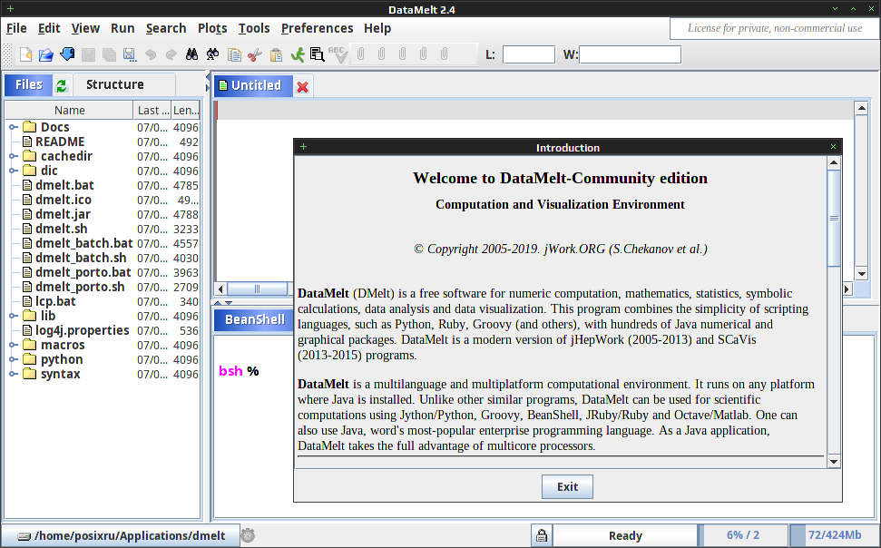Select the README file in the tree

coord(60,142)
